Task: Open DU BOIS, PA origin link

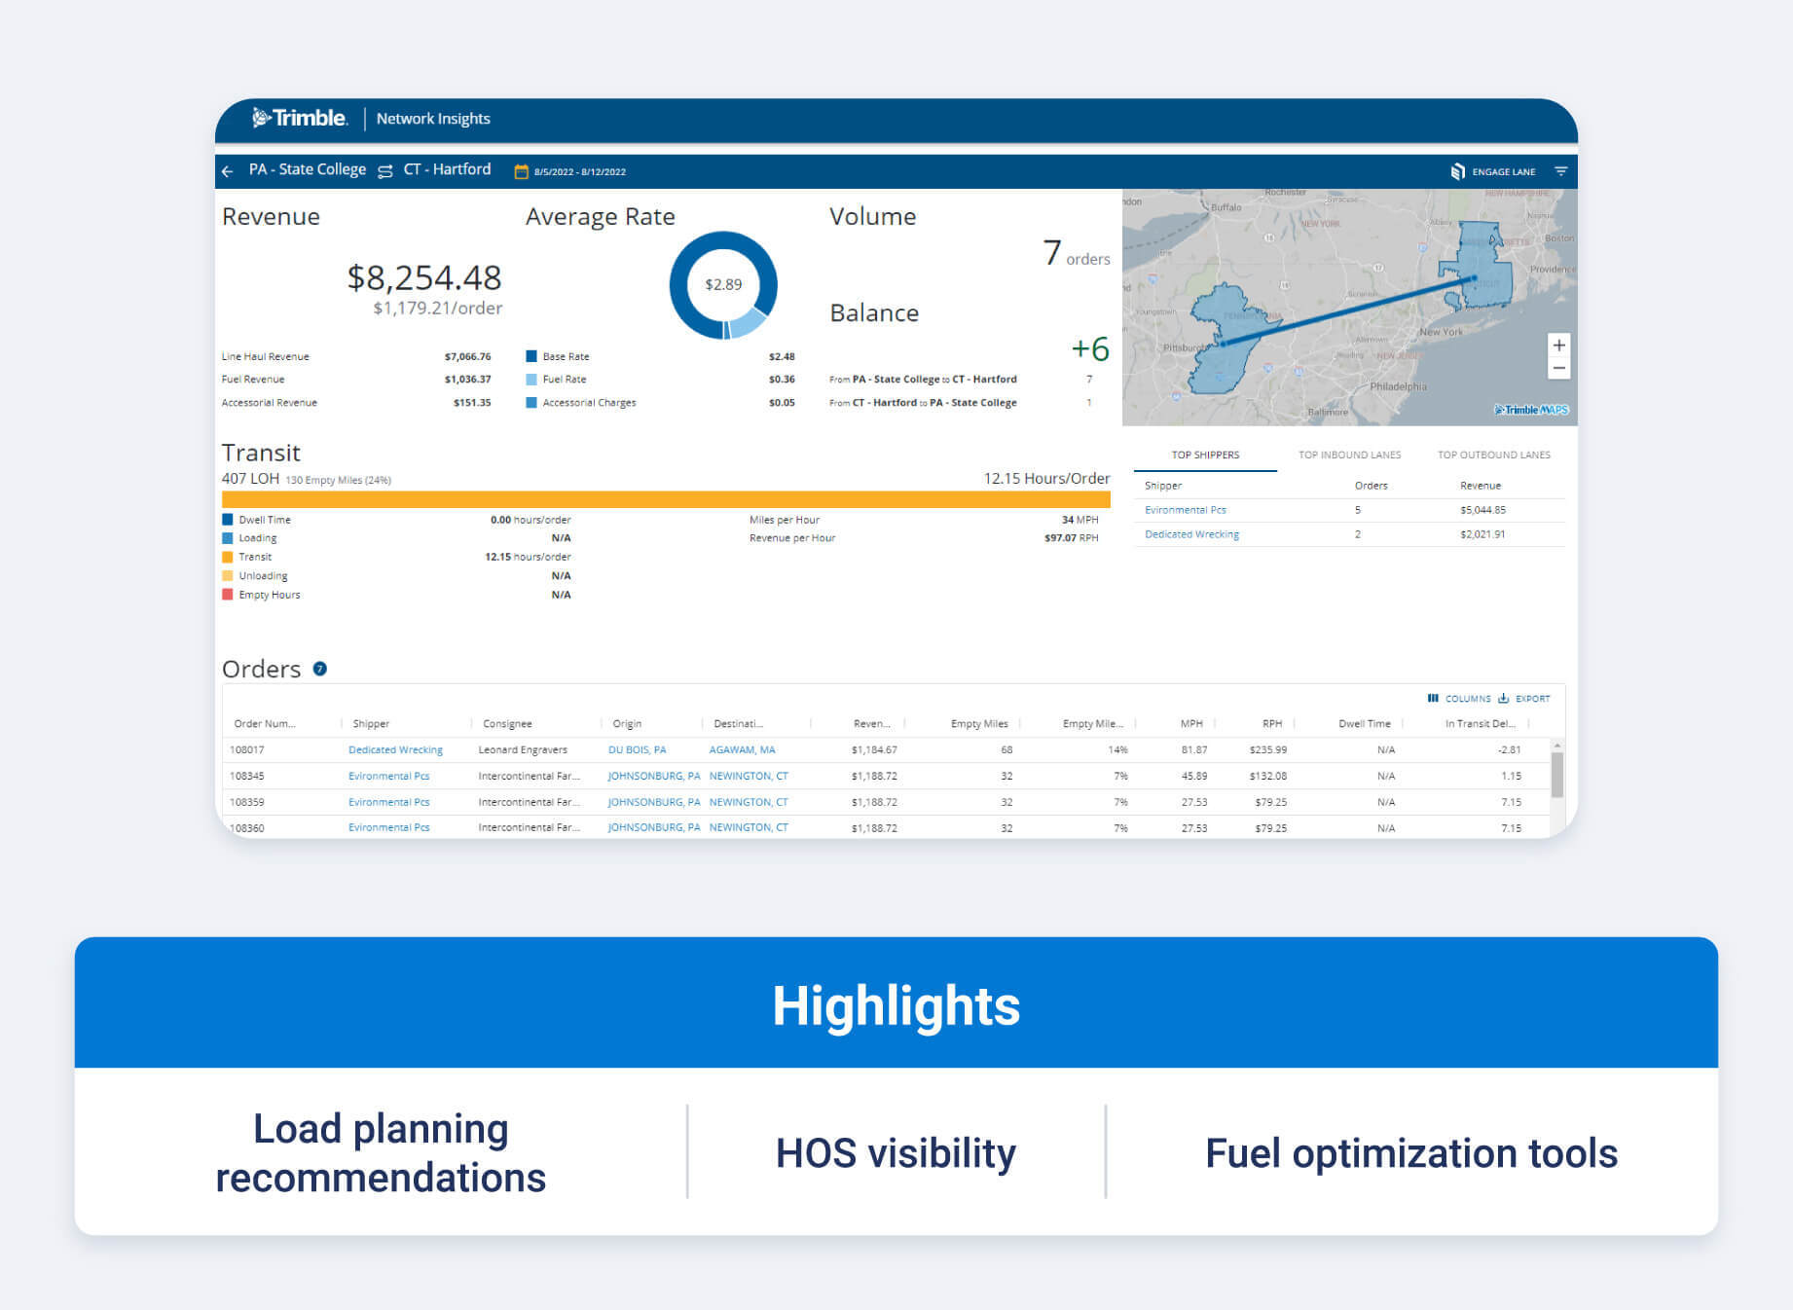Action: pos(637,750)
